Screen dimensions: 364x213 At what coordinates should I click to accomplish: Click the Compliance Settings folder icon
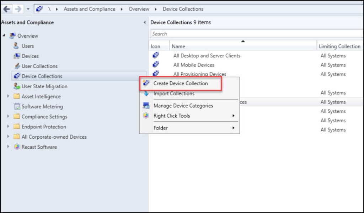point(16,116)
